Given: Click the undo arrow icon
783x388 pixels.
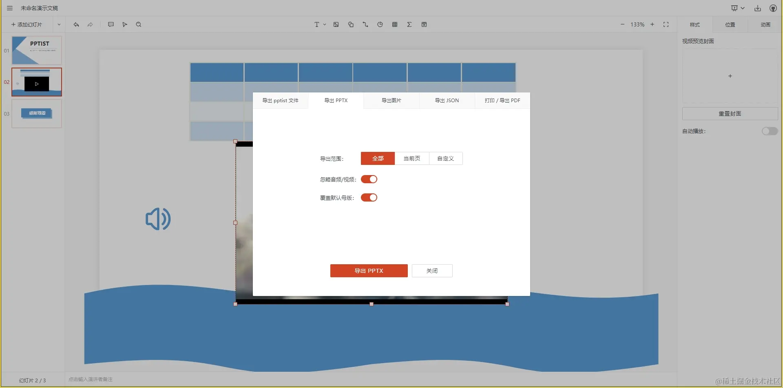Looking at the screenshot, I should point(76,24).
